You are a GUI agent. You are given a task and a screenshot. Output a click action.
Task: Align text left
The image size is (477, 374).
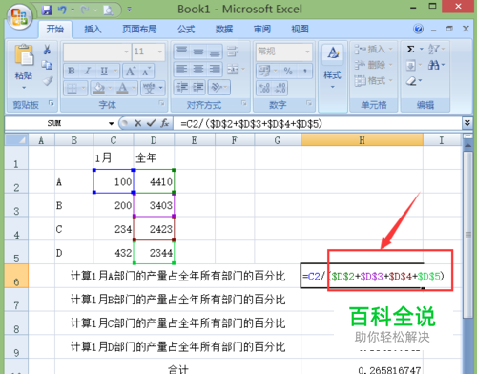(x=182, y=69)
